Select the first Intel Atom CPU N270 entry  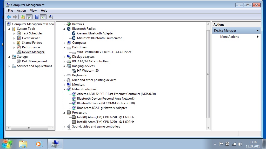[x=105, y=117]
